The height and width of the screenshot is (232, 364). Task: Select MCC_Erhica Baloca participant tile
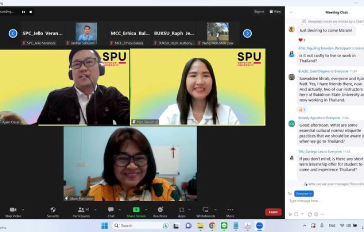130,34
